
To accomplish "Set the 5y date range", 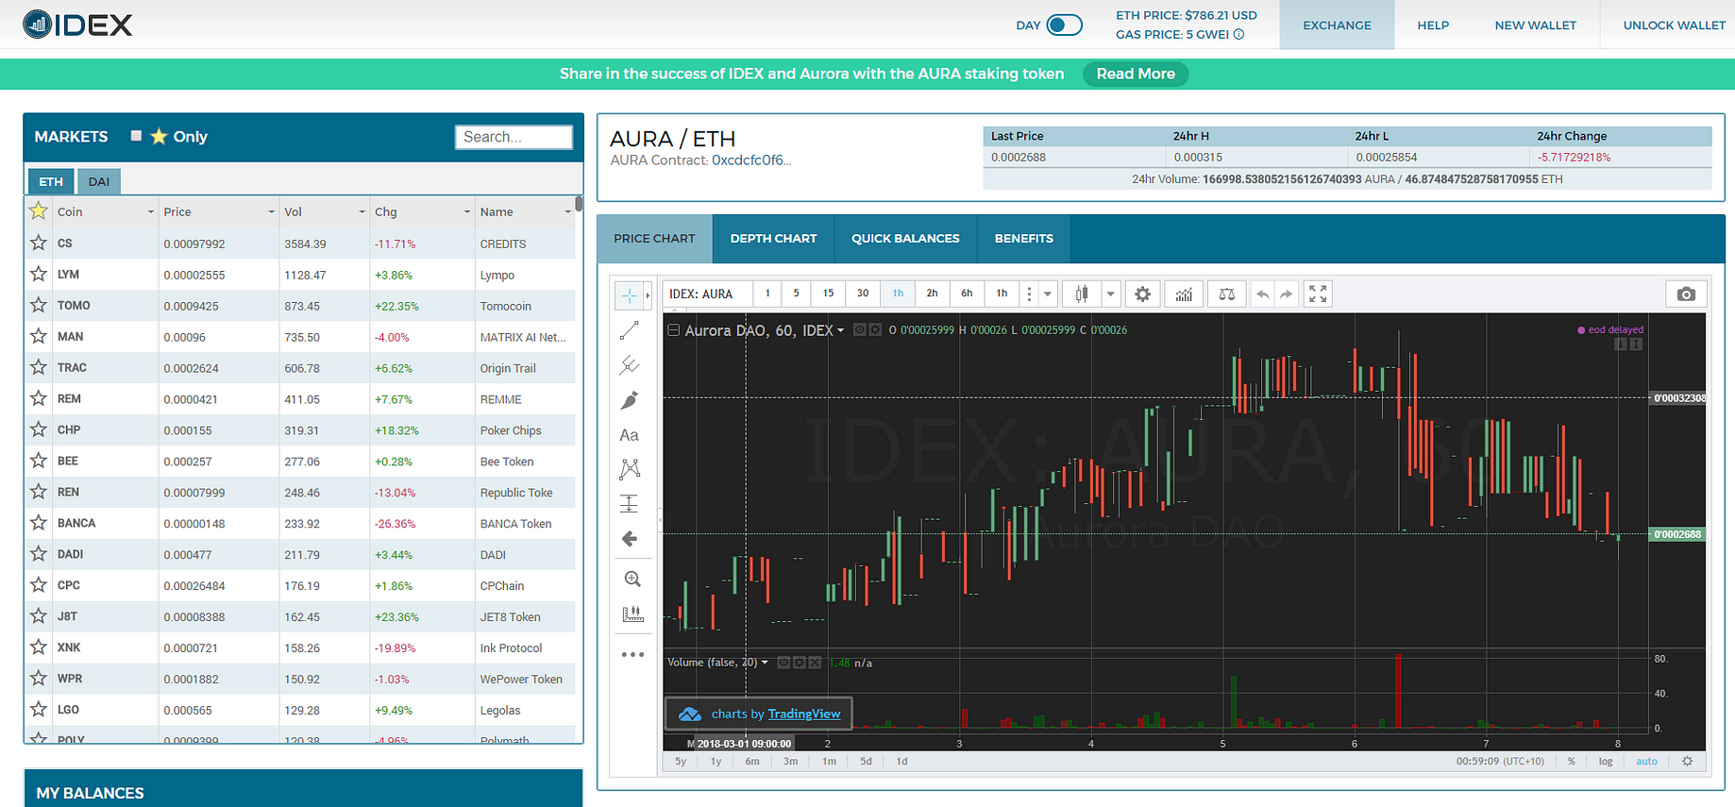I will (x=681, y=761).
